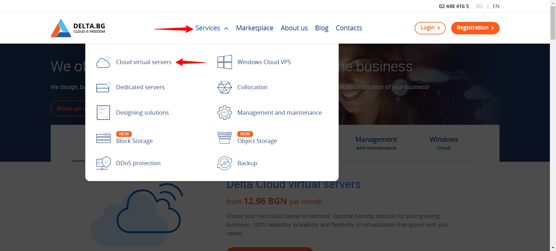Switch language to BG
The height and width of the screenshot is (251, 556).
point(480,6)
